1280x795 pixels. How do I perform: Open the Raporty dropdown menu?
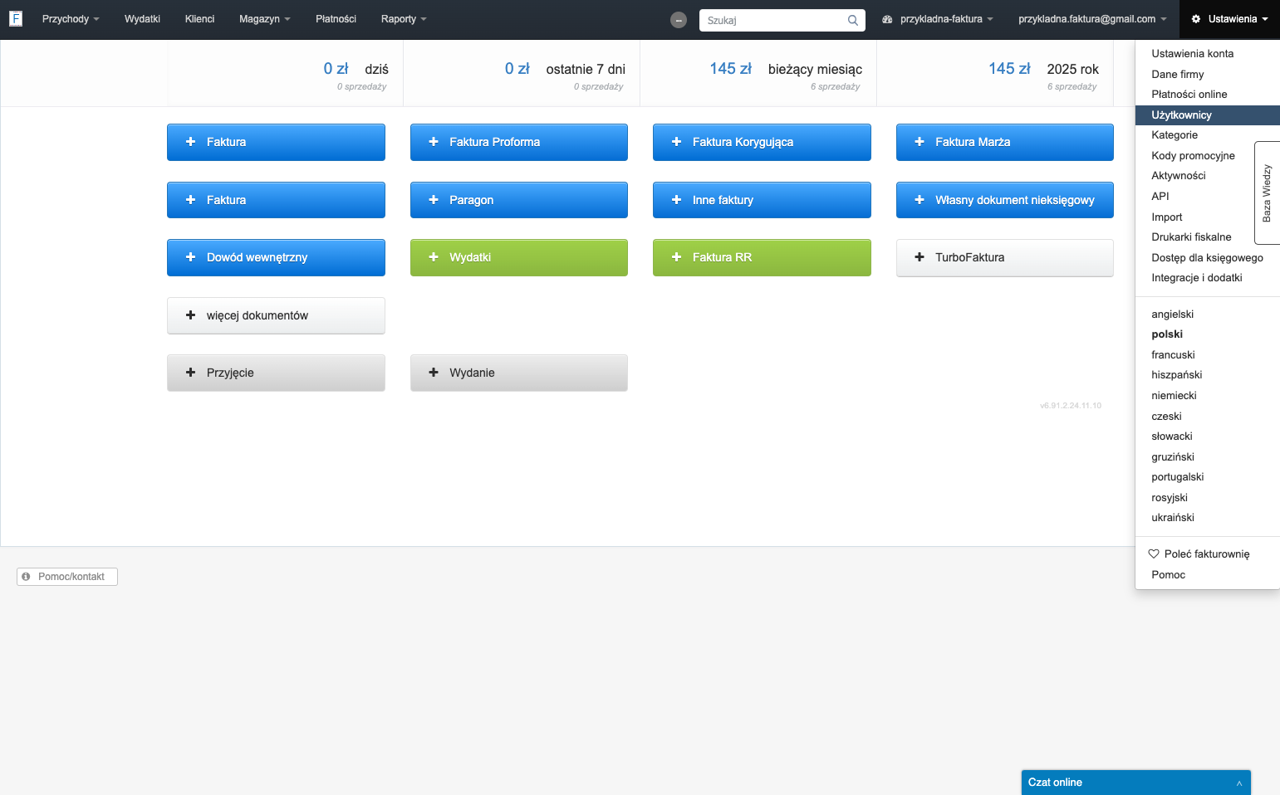404,19
